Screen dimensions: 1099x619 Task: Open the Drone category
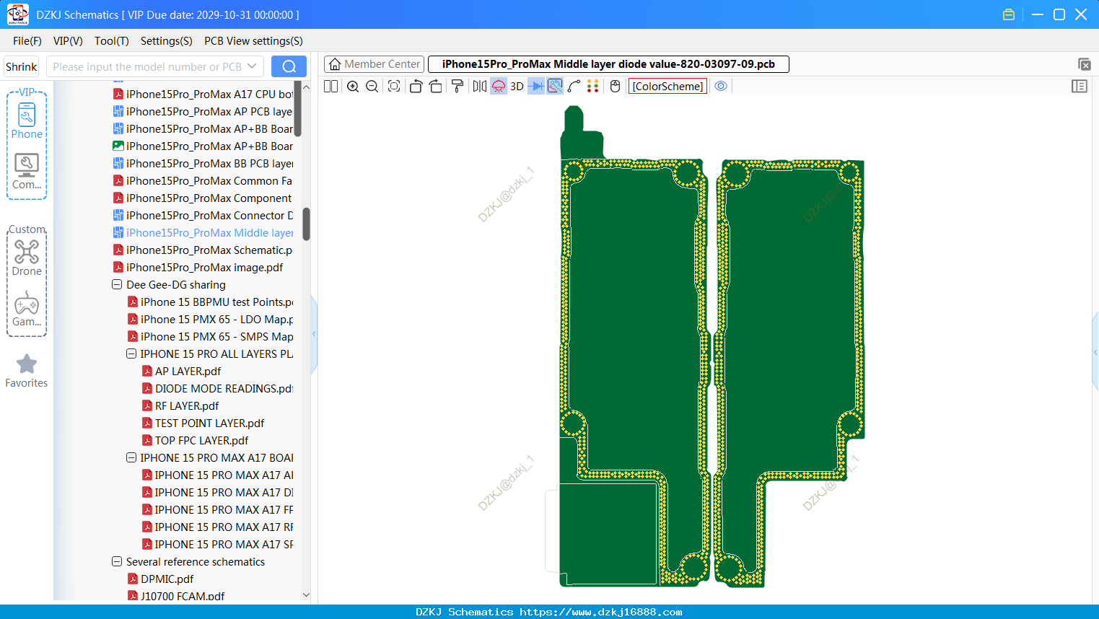click(x=27, y=258)
